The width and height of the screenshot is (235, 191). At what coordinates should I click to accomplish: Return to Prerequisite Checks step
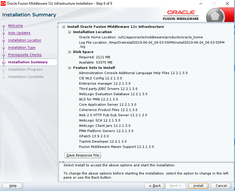click(x=25, y=55)
